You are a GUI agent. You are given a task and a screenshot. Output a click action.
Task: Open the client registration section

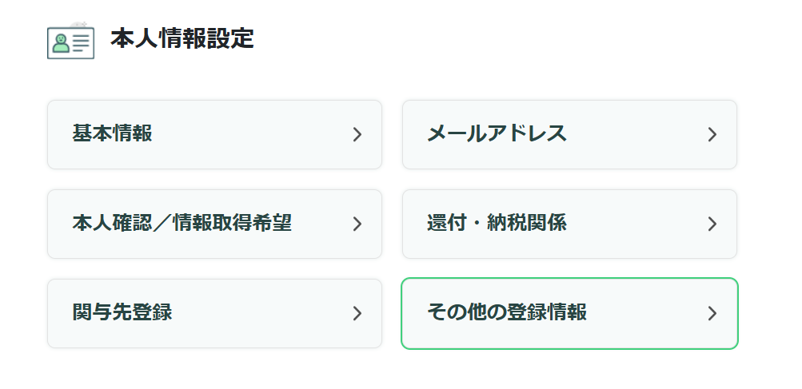click(214, 314)
